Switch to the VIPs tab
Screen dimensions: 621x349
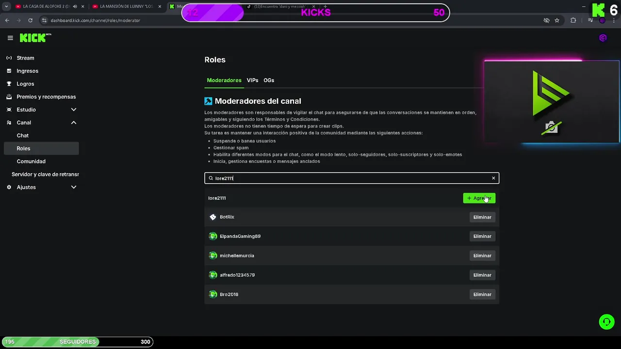point(252,80)
